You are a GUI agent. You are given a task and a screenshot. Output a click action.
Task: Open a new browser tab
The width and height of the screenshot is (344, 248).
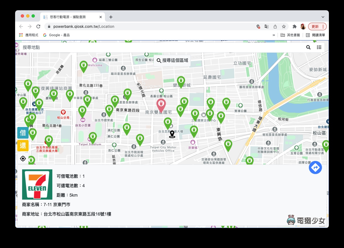click(111, 17)
